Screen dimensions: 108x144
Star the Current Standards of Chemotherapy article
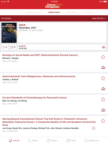pos(103,100)
